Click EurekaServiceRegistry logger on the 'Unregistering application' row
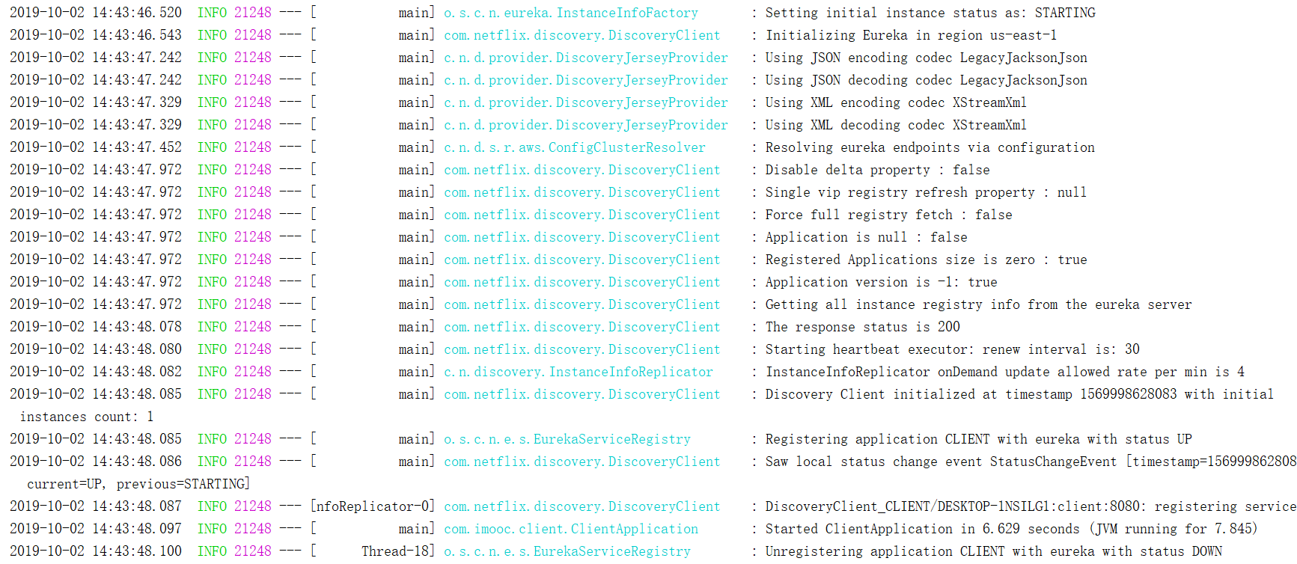 pyautogui.click(x=567, y=551)
